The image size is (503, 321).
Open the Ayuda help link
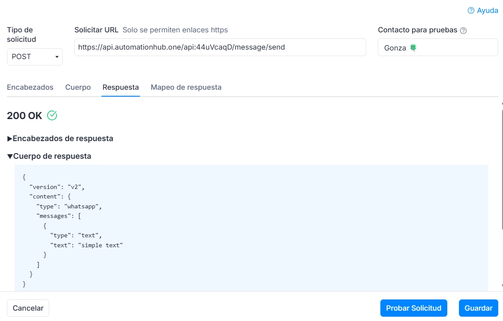pyautogui.click(x=483, y=11)
